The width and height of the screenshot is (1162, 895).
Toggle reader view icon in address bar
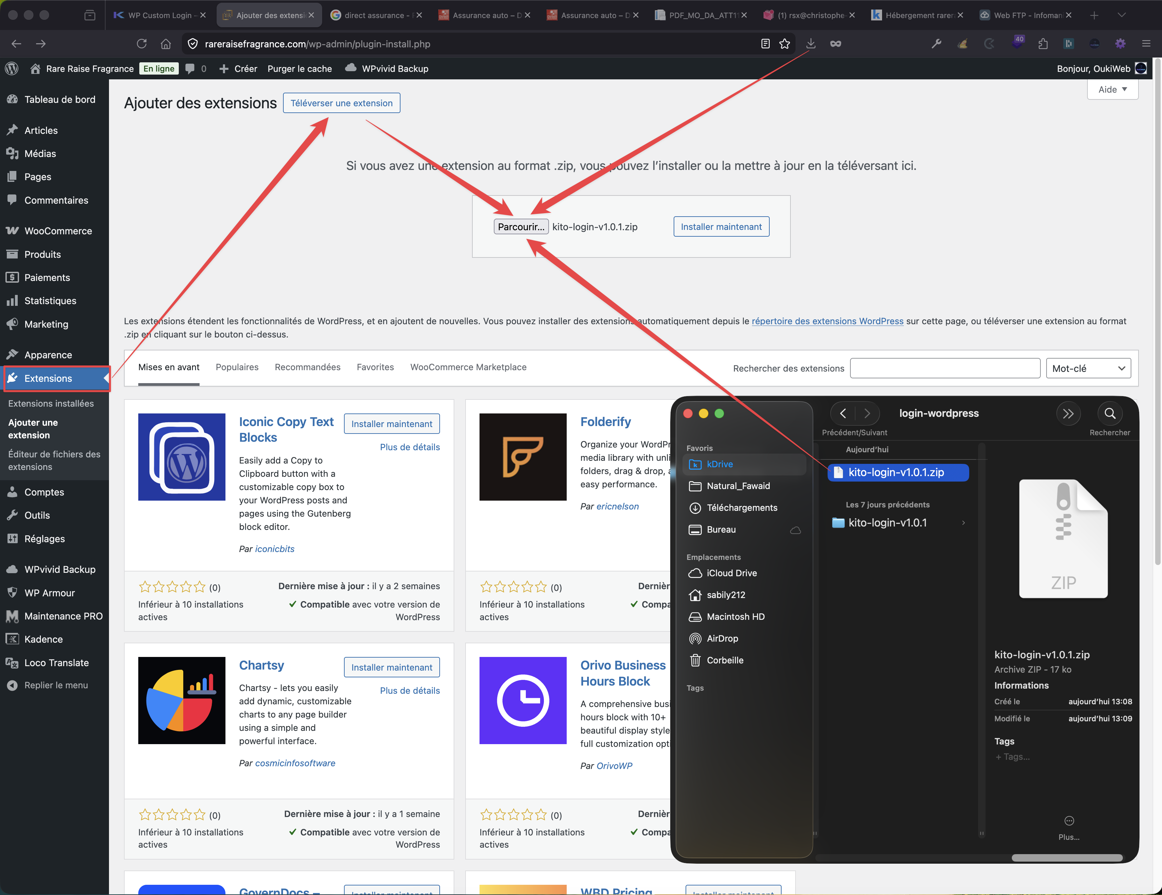(765, 44)
